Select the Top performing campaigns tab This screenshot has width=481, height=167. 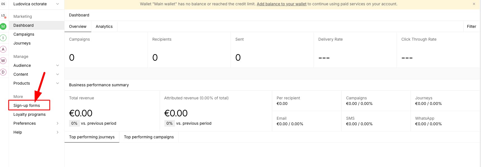point(149,137)
